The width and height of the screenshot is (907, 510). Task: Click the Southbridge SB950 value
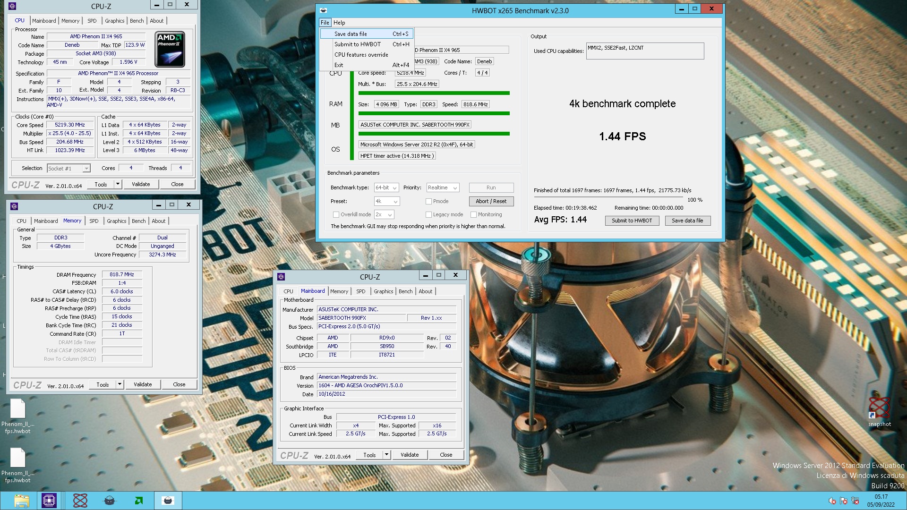click(x=387, y=346)
